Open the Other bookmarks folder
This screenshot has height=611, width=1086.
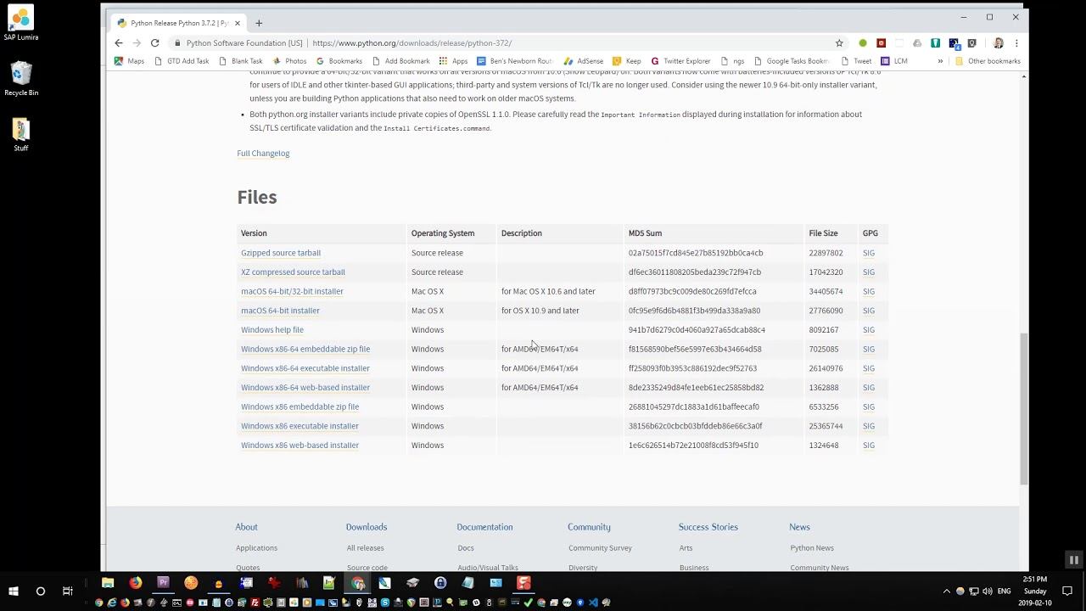tap(988, 61)
